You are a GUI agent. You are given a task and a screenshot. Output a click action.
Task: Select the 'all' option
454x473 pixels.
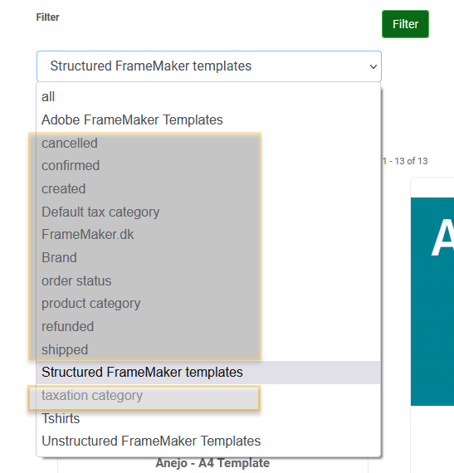point(208,97)
